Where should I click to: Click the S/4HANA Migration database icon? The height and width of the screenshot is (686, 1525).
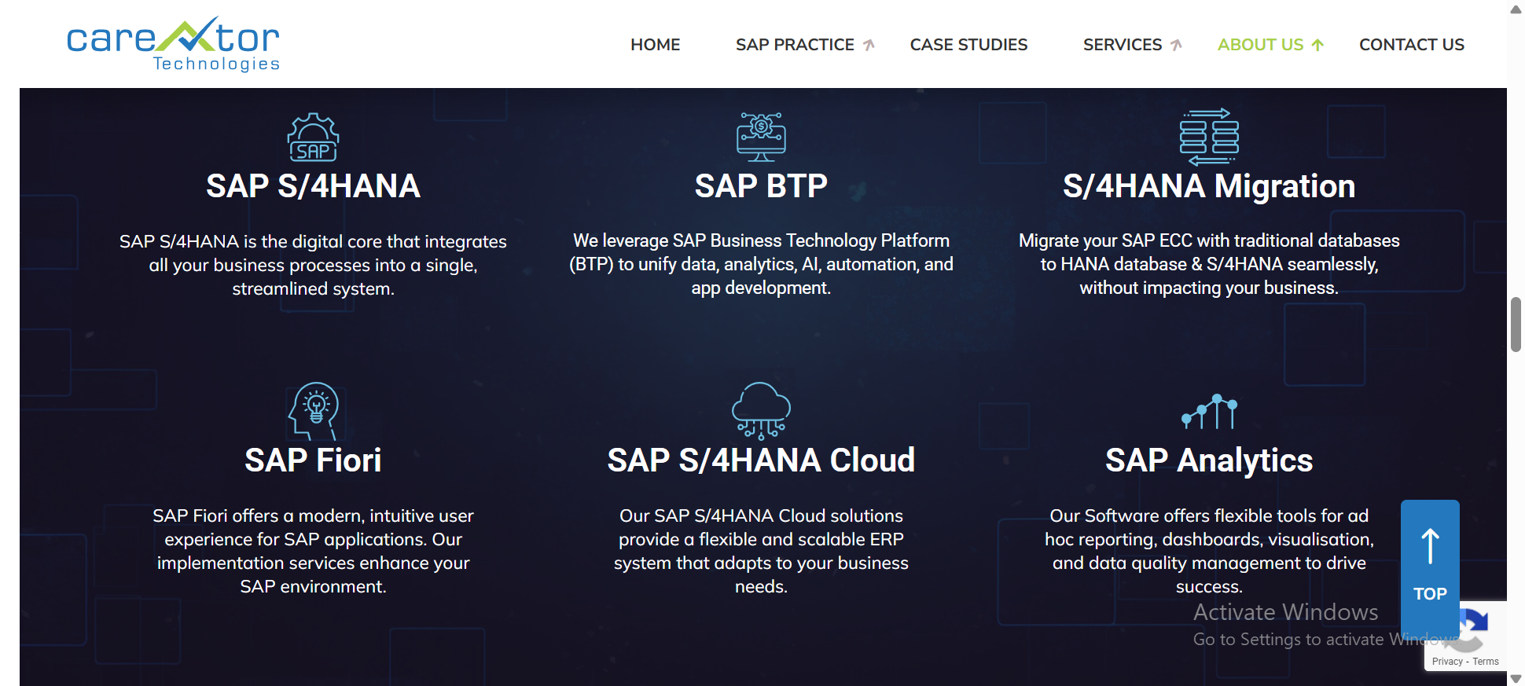(1209, 137)
